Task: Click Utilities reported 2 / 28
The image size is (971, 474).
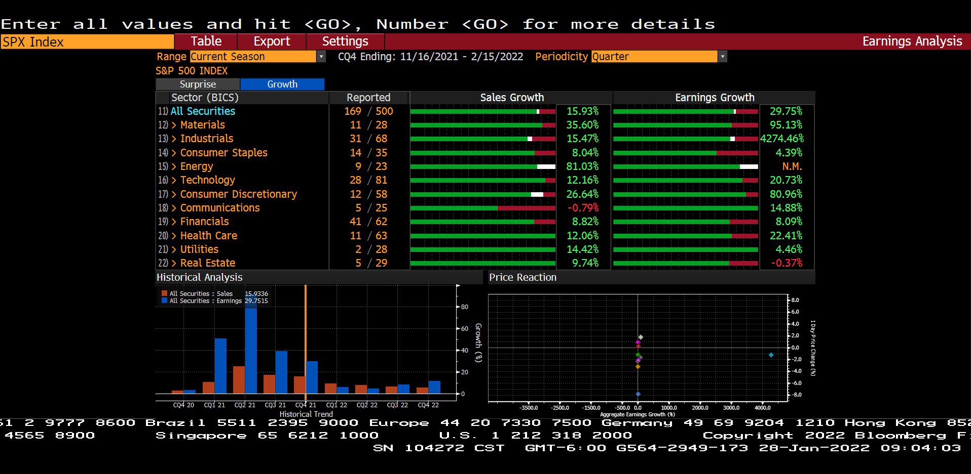Action: [371, 249]
